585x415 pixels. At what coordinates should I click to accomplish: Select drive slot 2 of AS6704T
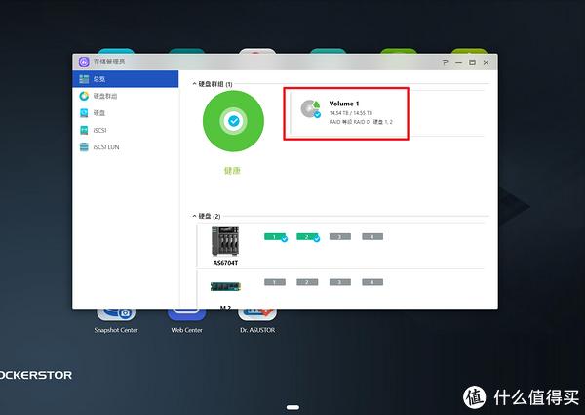tap(308, 237)
